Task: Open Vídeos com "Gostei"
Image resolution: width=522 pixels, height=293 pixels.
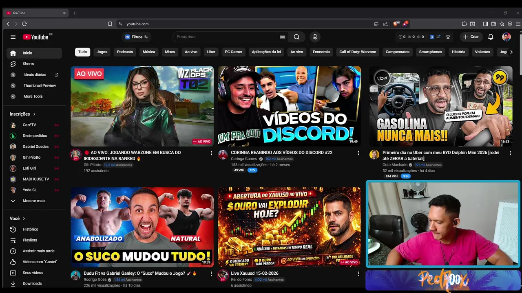Action: 34,262
